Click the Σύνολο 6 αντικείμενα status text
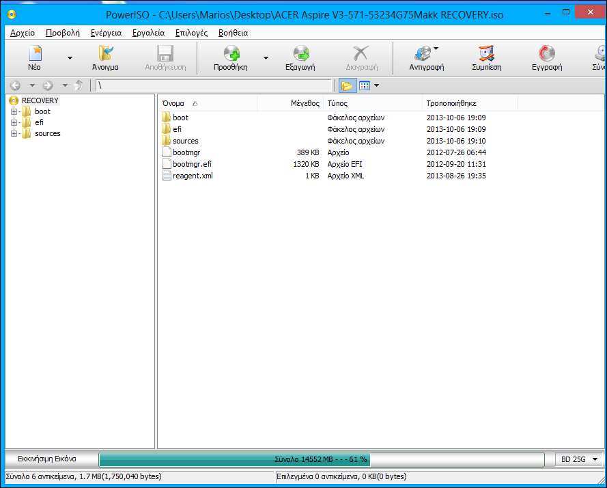The width and height of the screenshot is (607, 488). [x=83, y=476]
